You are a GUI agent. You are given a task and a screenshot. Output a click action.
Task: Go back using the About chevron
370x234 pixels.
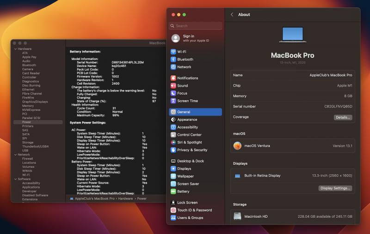pyautogui.click(x=232, y=15)
